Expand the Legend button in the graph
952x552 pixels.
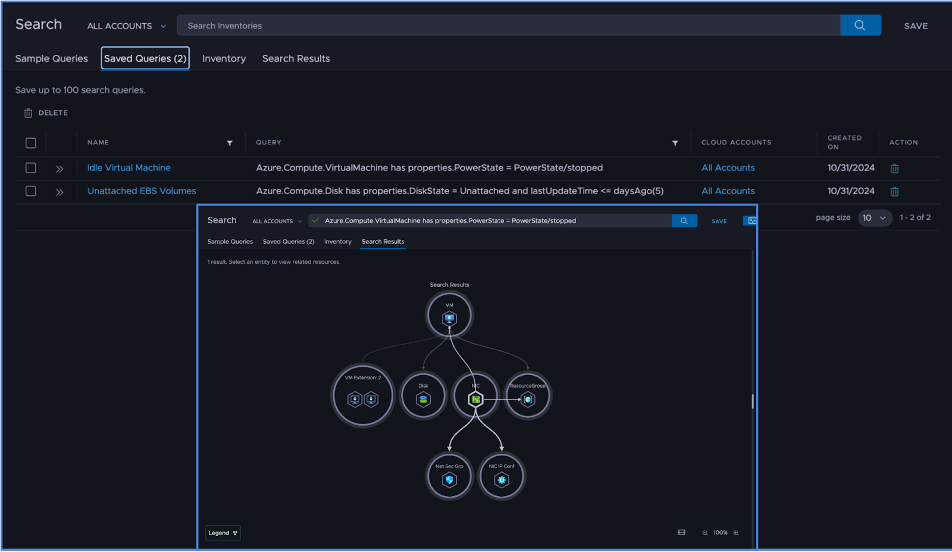(223, 533)
